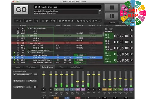Add a Disarm cue from toolbar
146x99 pixels.
click(90, 21)
